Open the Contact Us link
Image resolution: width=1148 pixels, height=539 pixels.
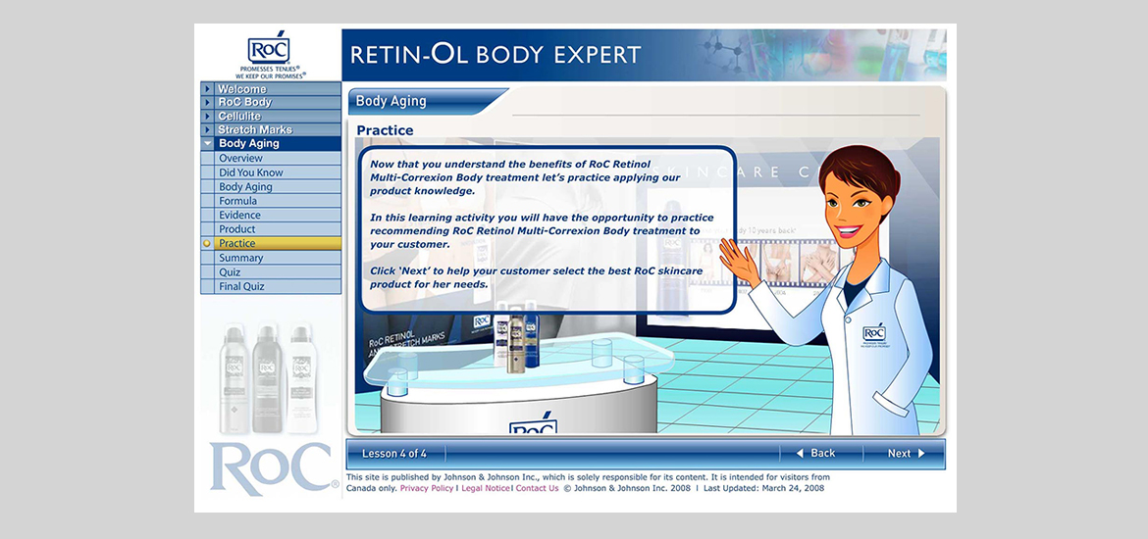point(537,488)
